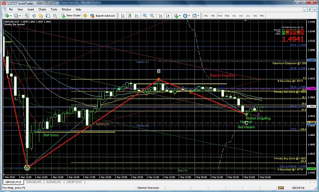This screenshot has height=192, width=319.
Task: Click the Primary Buy Zone label
Action: 290,158
